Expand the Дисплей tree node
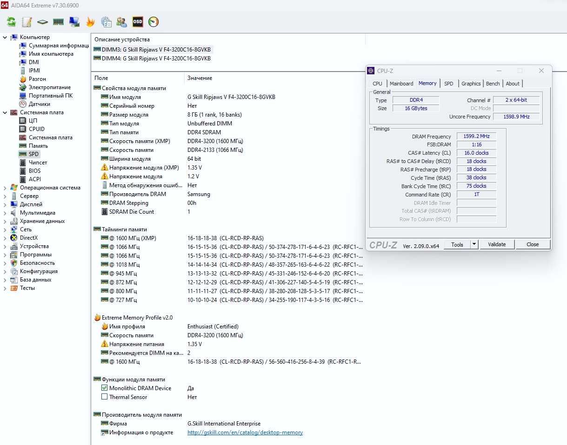 5,204
